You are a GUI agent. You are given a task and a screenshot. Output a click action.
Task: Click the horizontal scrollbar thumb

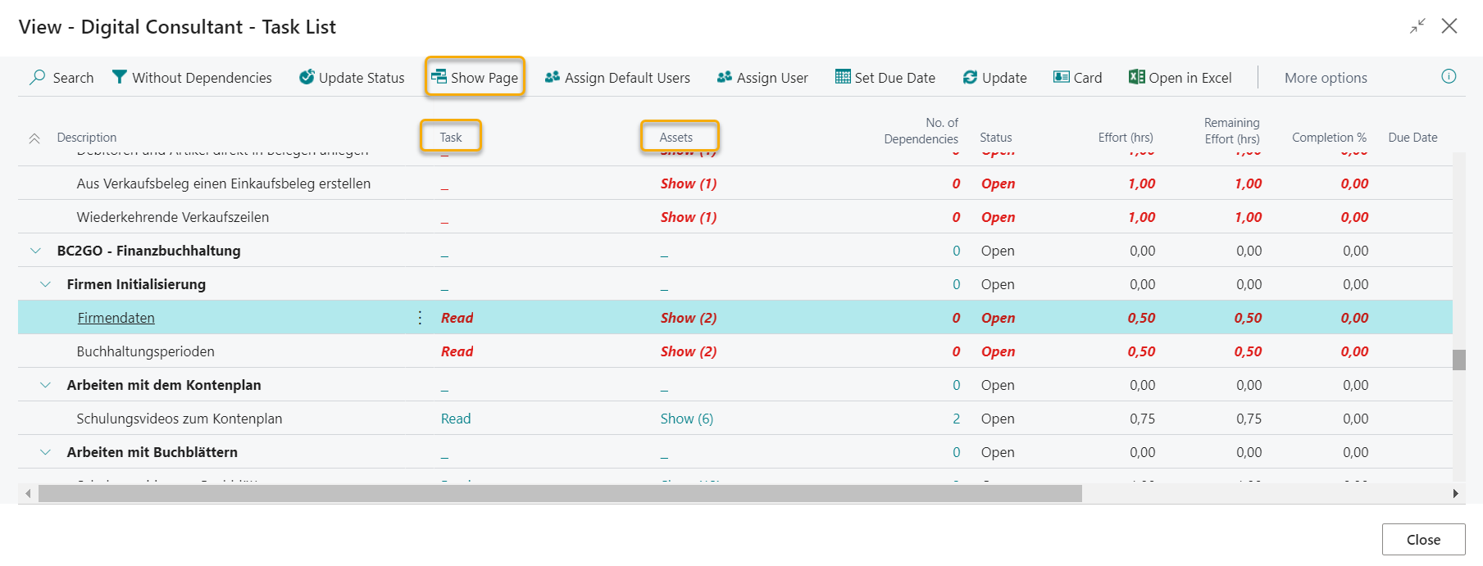coord(559,493)
